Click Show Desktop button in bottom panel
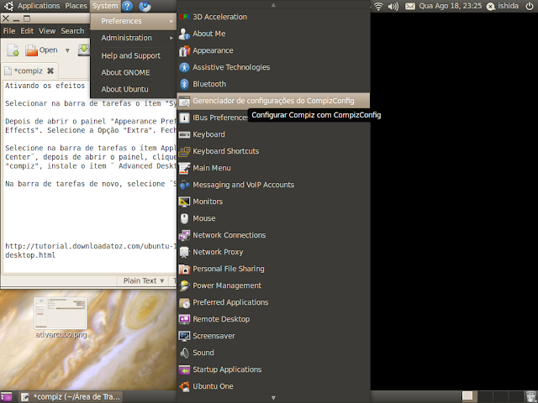Screen dimensions: 538x403 pyautogui.click(x=6, y=397)
